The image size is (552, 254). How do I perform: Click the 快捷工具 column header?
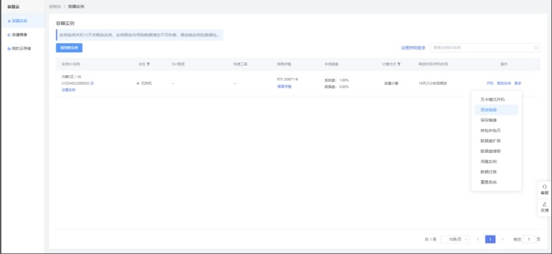pos(241,64)
